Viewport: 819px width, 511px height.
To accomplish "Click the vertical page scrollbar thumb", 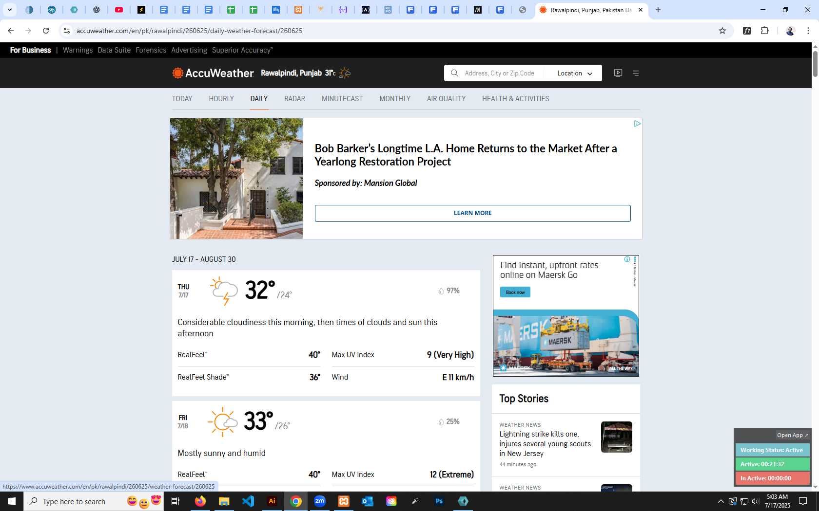I will tap(815, 63).
